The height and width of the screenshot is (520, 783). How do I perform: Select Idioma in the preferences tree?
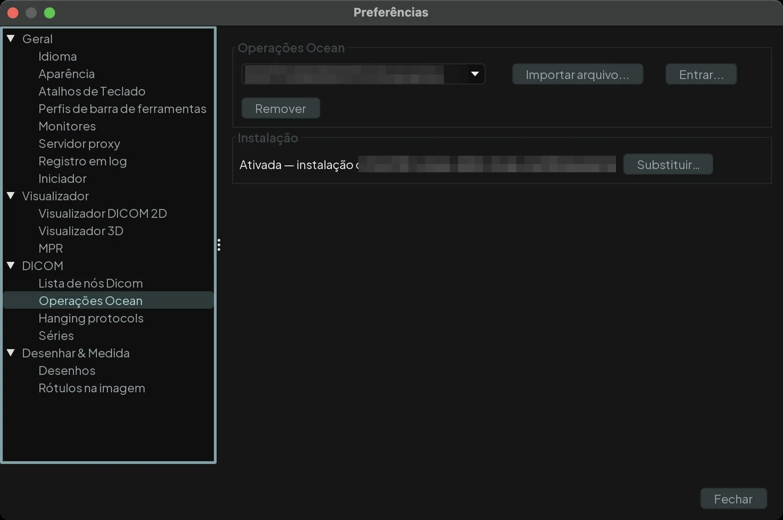58,56
